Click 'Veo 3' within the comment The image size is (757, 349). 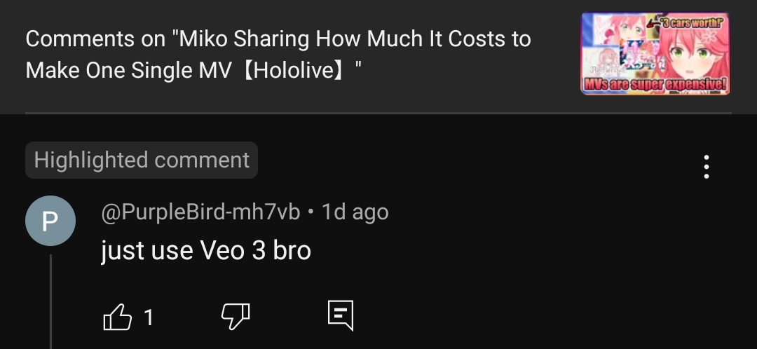(233, 250)
